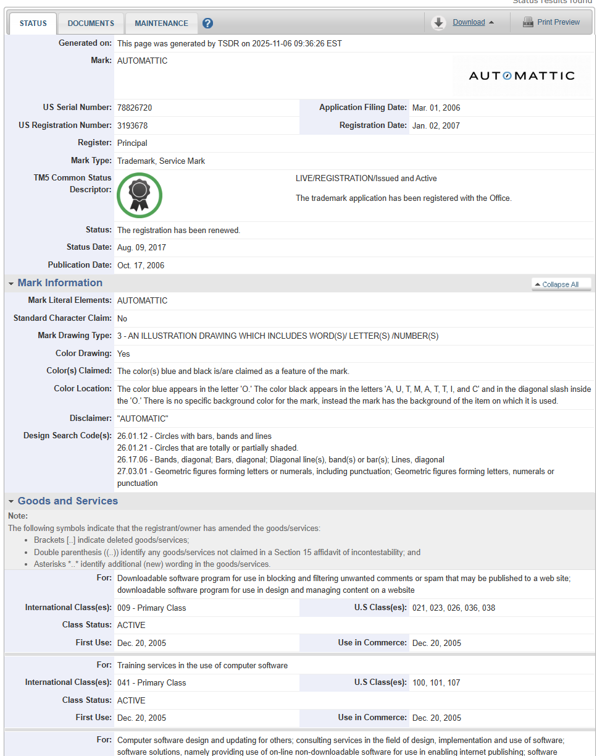
Task: Click the green registration ribbon badge icon
Action: coord(140,195)
